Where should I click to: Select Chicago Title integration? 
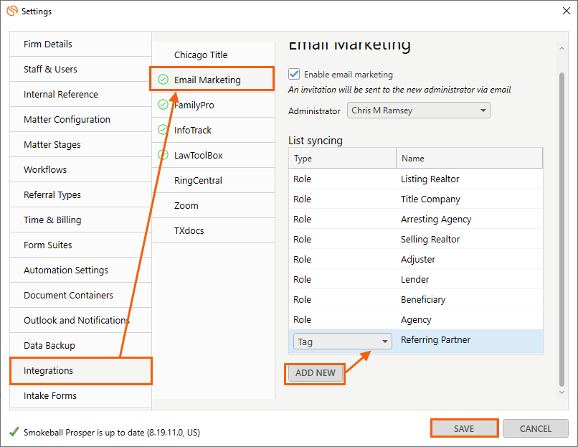pos(214,55)
